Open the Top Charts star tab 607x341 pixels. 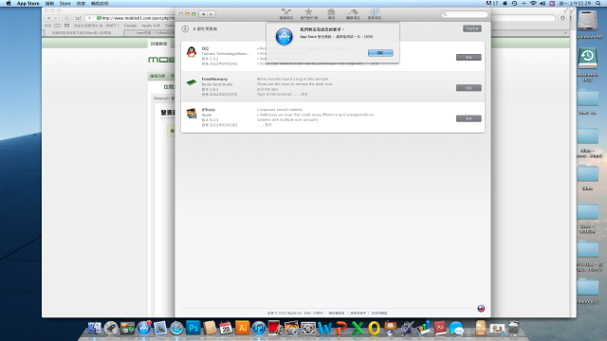click(308, 14)
